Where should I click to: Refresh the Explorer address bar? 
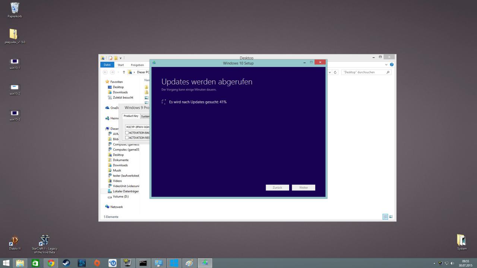coord(335,72)
